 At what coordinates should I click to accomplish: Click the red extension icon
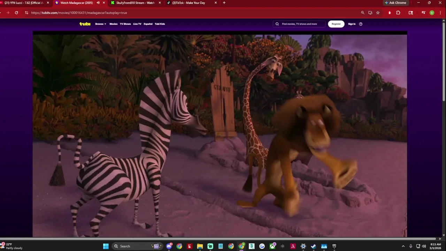click(x=390, y=13)
